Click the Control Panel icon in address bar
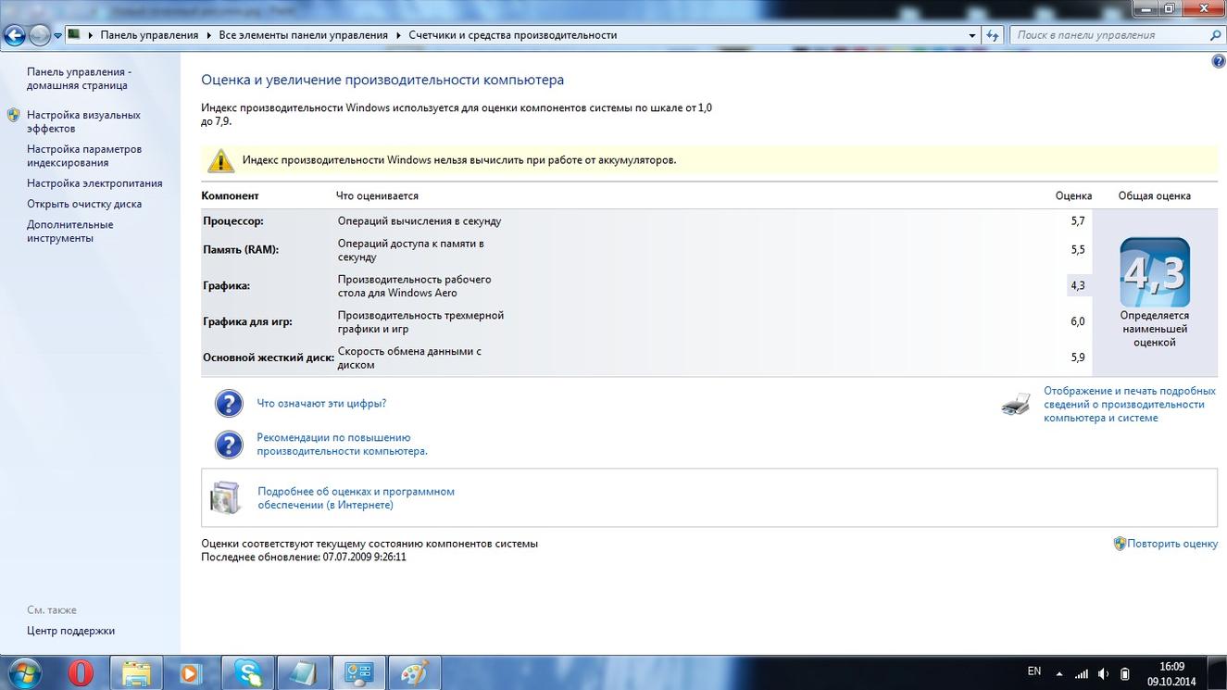 73,34
